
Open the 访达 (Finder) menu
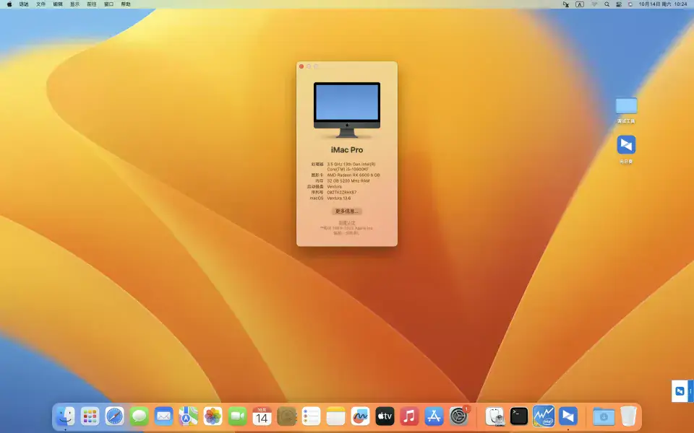(24, 4)
